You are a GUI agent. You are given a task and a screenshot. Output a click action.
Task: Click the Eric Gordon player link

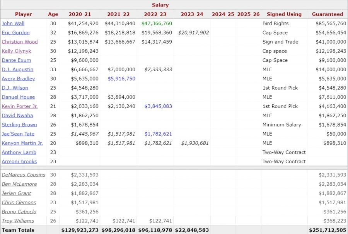(x=15, y=32)
